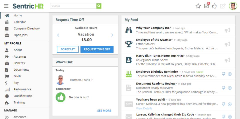Open View Details paycheck link
The height and width of the screenshot is (119, 240).
point(144,108)
